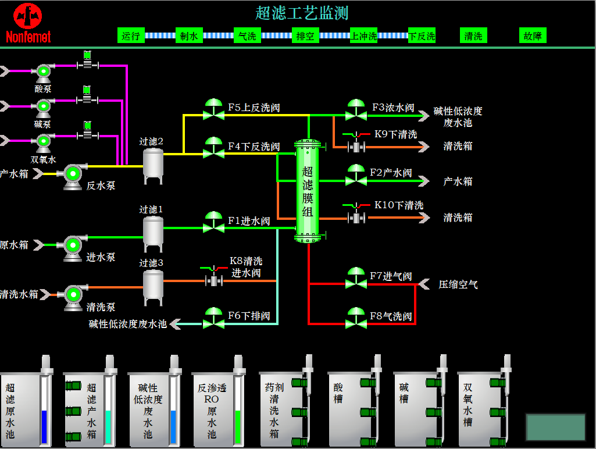Click the 气洗 air wash step
Image resolution: width=596 pixels, height=449 pixels.
click(x=247, y=36)
